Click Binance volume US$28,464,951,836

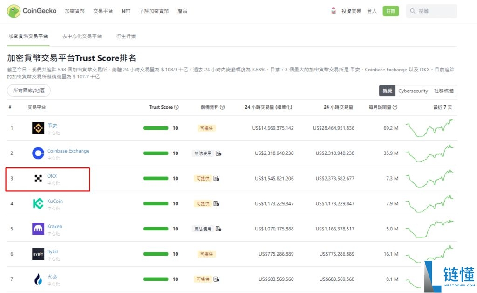click(334, 128)
